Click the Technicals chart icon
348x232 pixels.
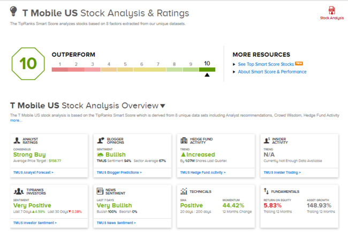click(x=183, y=191)
